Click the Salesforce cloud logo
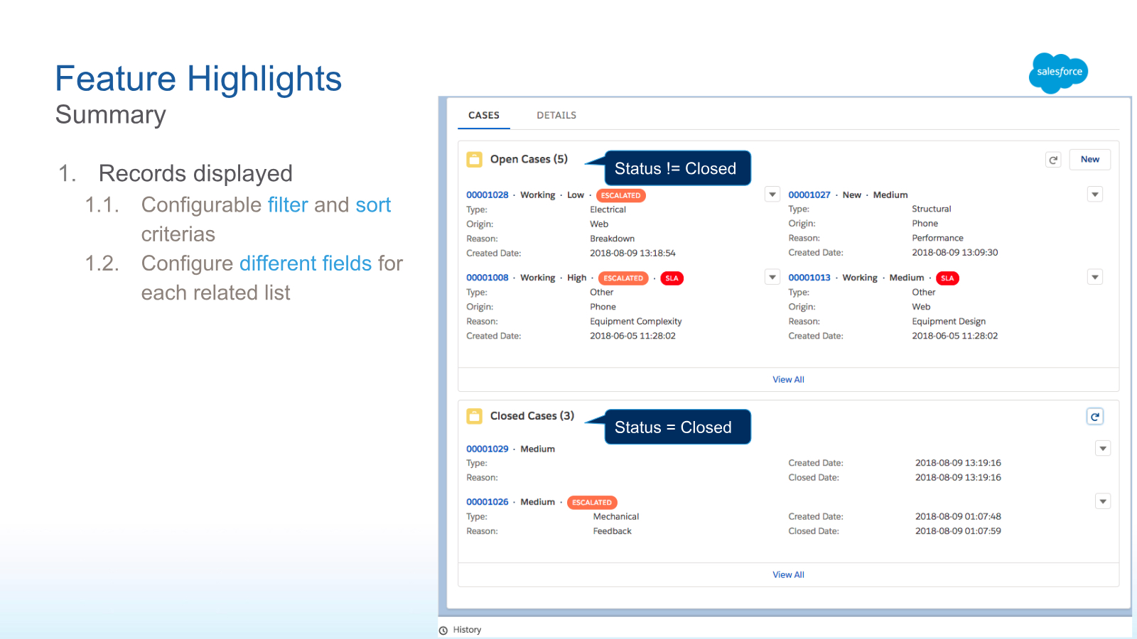 coord(1058,71)
